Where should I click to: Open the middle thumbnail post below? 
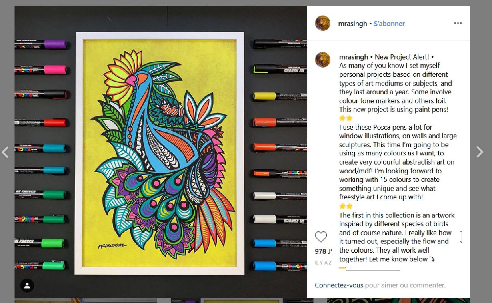[242, 300]
